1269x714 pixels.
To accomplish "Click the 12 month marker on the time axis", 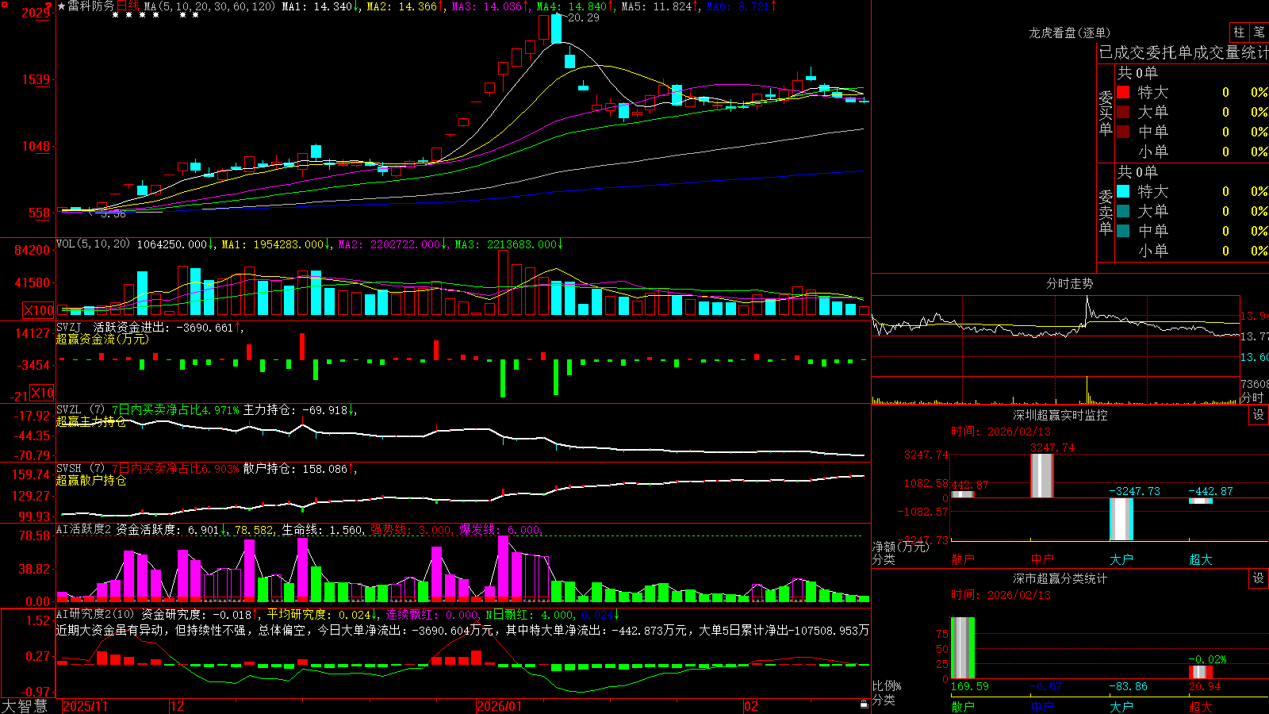I will coord(178,706).
